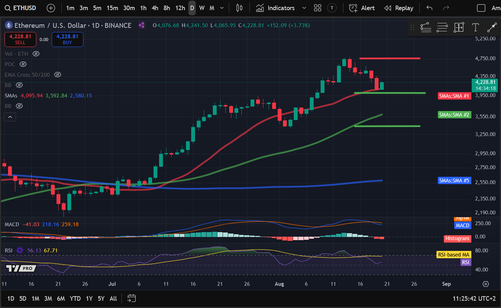Create an Alert
This screenshot has width=501, height=308.
point(362,8)
